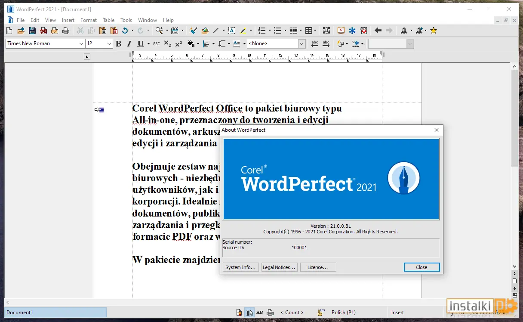This screenshot has height=322, width=523.
Task: Click the envelope mail icon in toolbar
Action: click(x=55, y=31)
